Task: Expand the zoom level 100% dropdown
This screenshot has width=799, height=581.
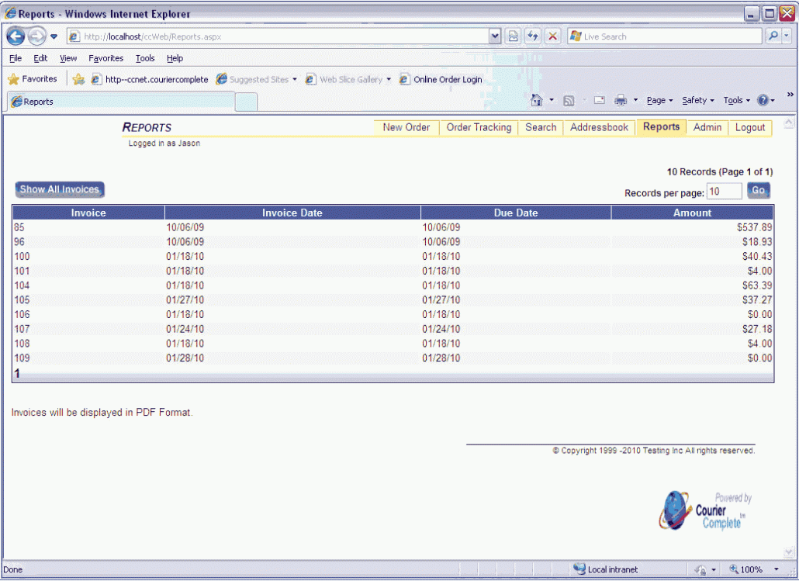Action: coord(776,569)
